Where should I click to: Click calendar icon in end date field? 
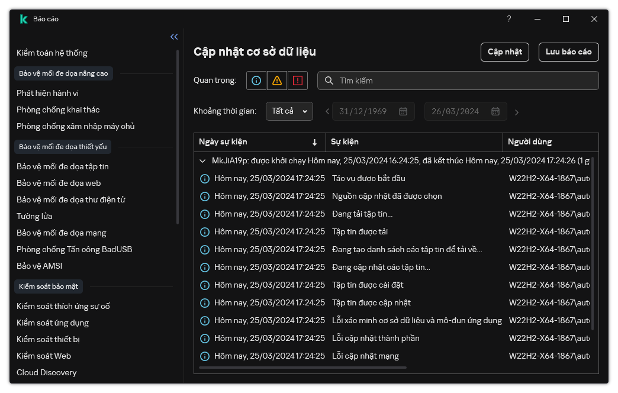pos(495,111)
